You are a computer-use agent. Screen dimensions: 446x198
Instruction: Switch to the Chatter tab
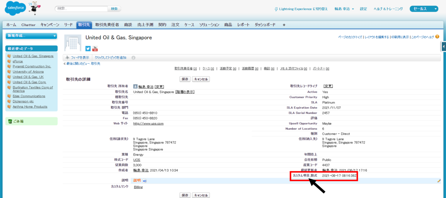tap(28, 25)
